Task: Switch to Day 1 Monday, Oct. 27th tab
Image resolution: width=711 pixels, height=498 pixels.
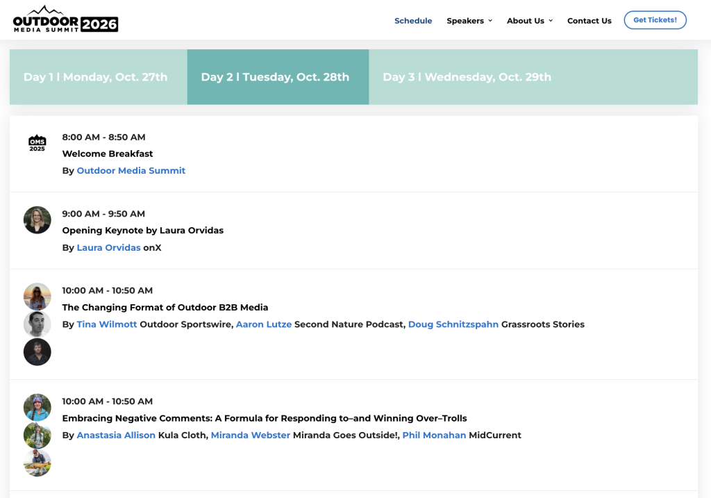Action: [x=96, y=77]
